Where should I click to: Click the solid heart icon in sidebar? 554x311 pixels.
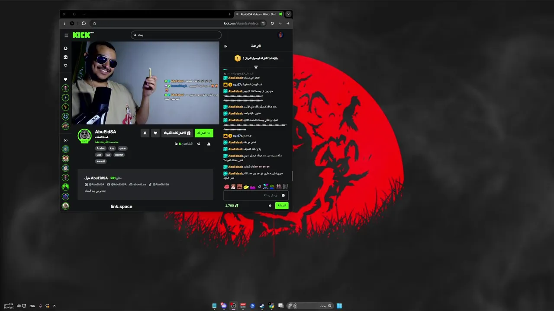pyautogui.click(x=66, y=79)
